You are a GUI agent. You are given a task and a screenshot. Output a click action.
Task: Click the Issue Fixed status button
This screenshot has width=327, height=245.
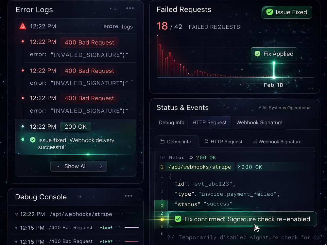tap(287, 12)
